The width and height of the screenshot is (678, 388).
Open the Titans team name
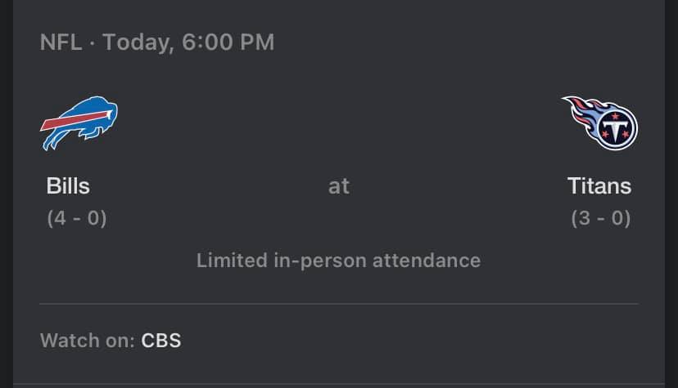point(599,186)
